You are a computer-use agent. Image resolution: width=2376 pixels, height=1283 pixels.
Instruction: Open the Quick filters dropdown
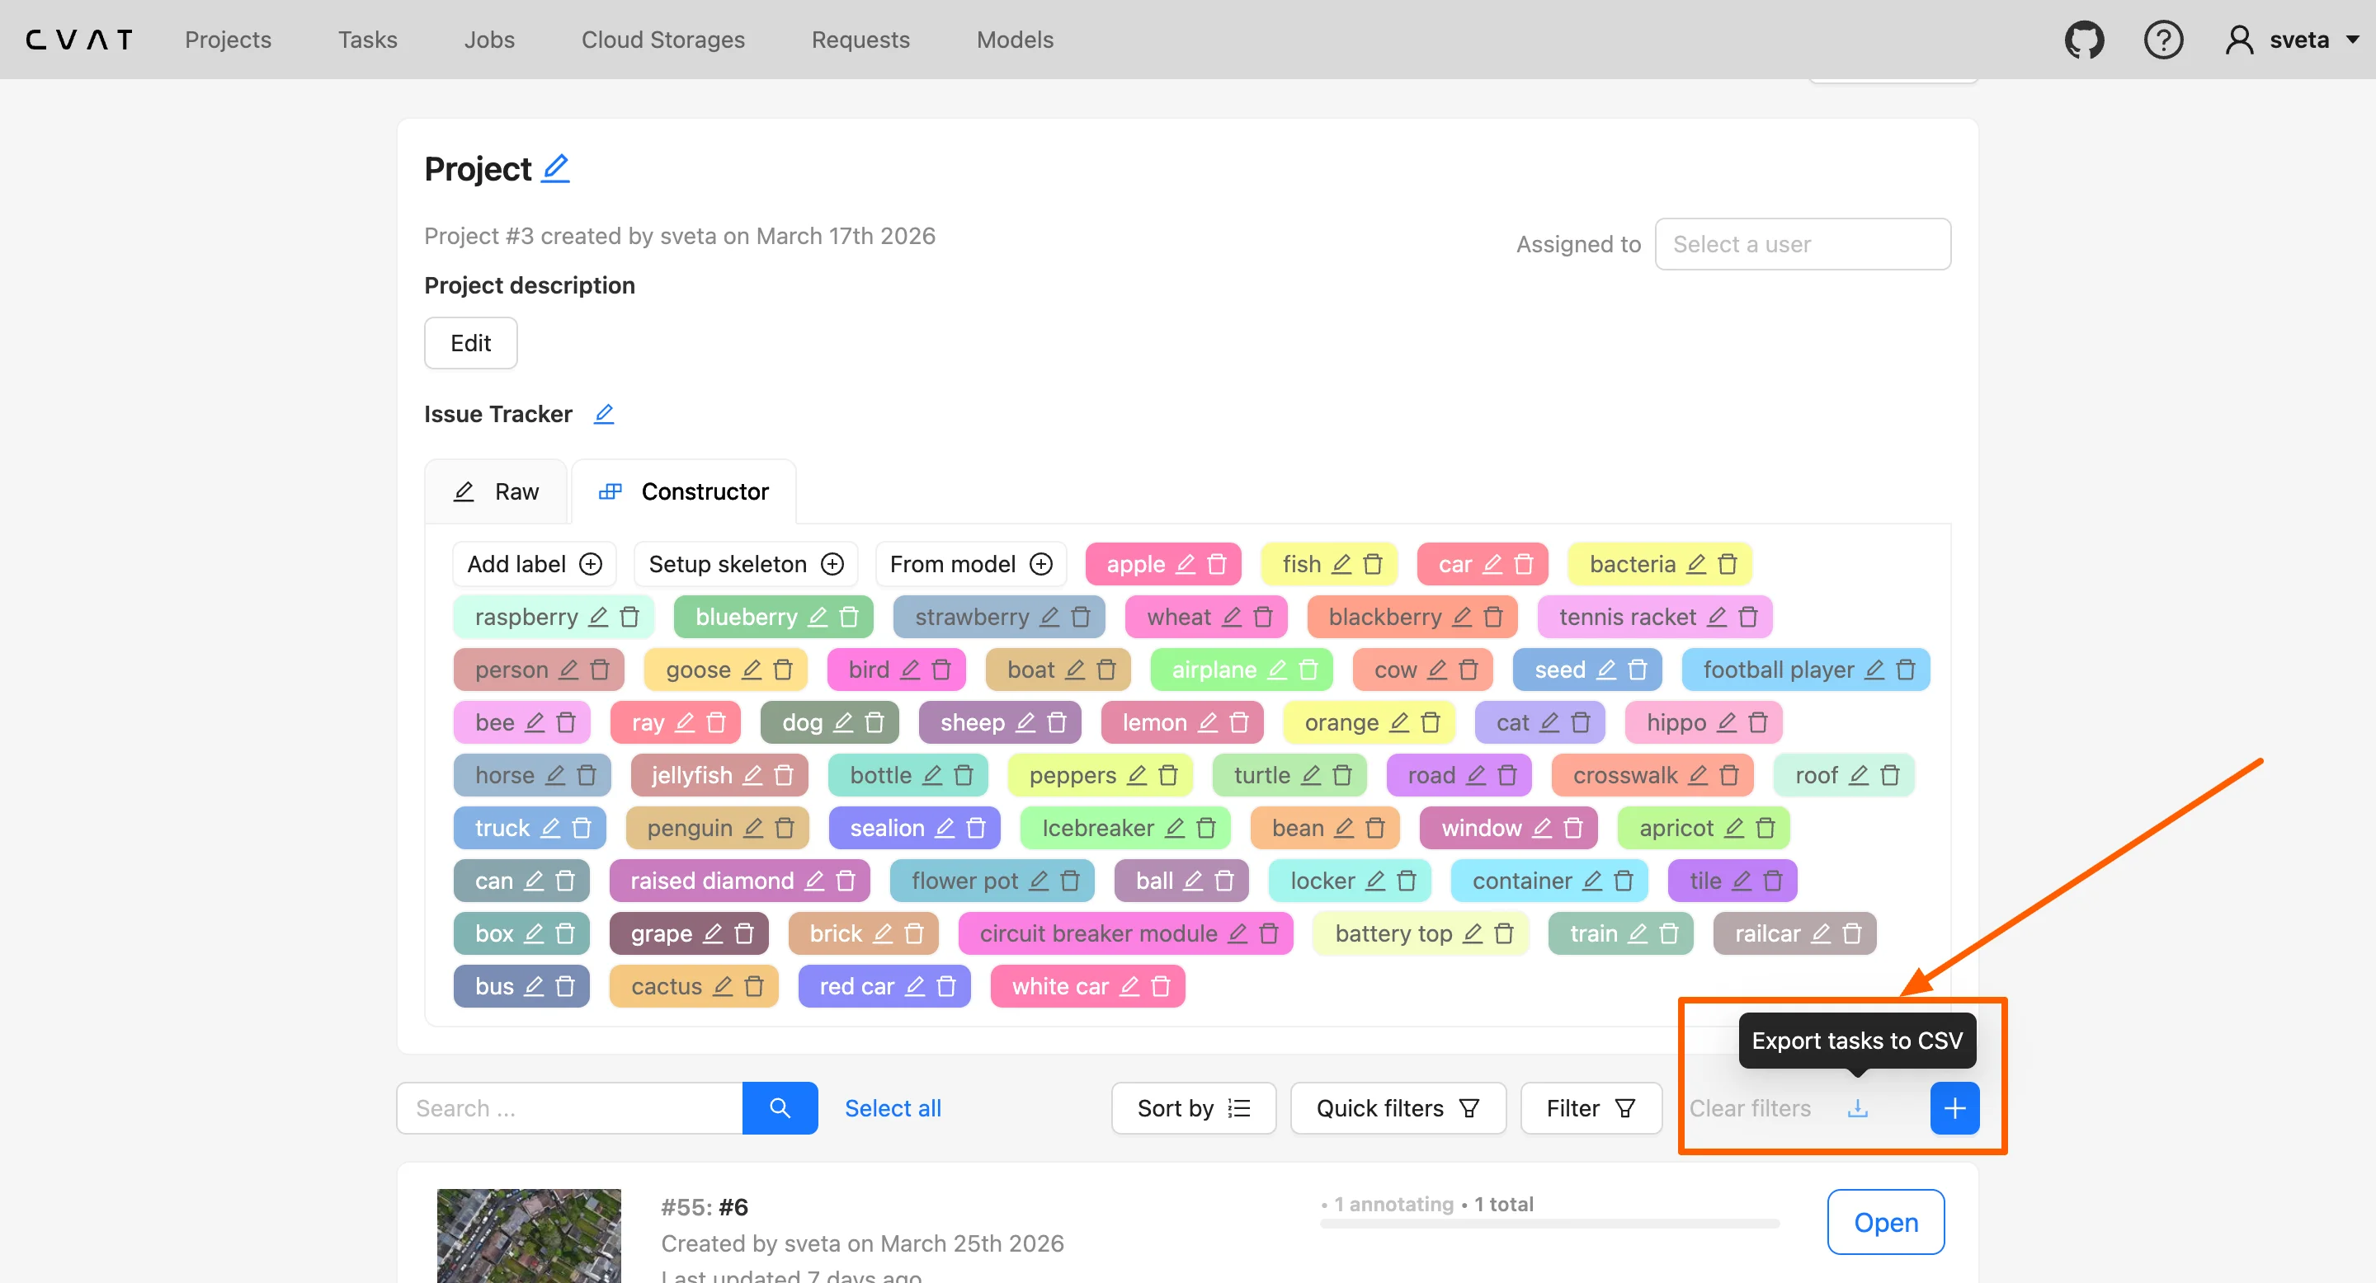pos(1398,1108)
